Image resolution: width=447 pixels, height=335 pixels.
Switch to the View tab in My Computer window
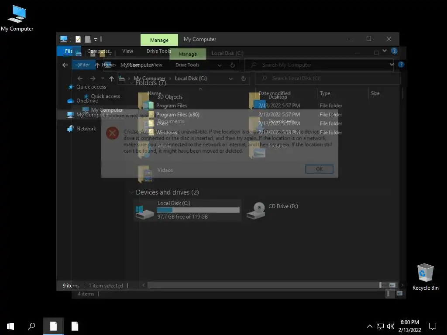127,51
